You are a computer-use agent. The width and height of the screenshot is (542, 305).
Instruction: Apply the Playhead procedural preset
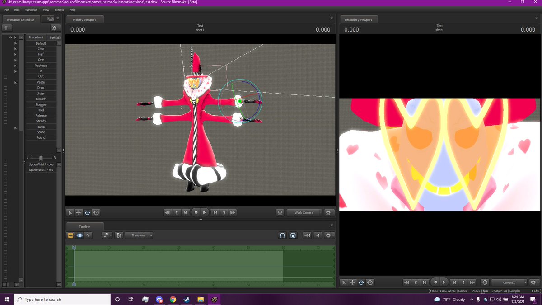tap(41, 66)
